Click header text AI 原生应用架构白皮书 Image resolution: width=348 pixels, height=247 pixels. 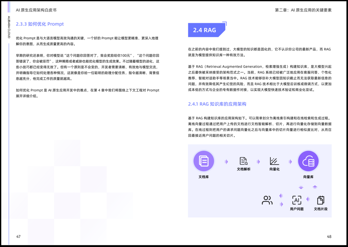(x=36, y=10)
